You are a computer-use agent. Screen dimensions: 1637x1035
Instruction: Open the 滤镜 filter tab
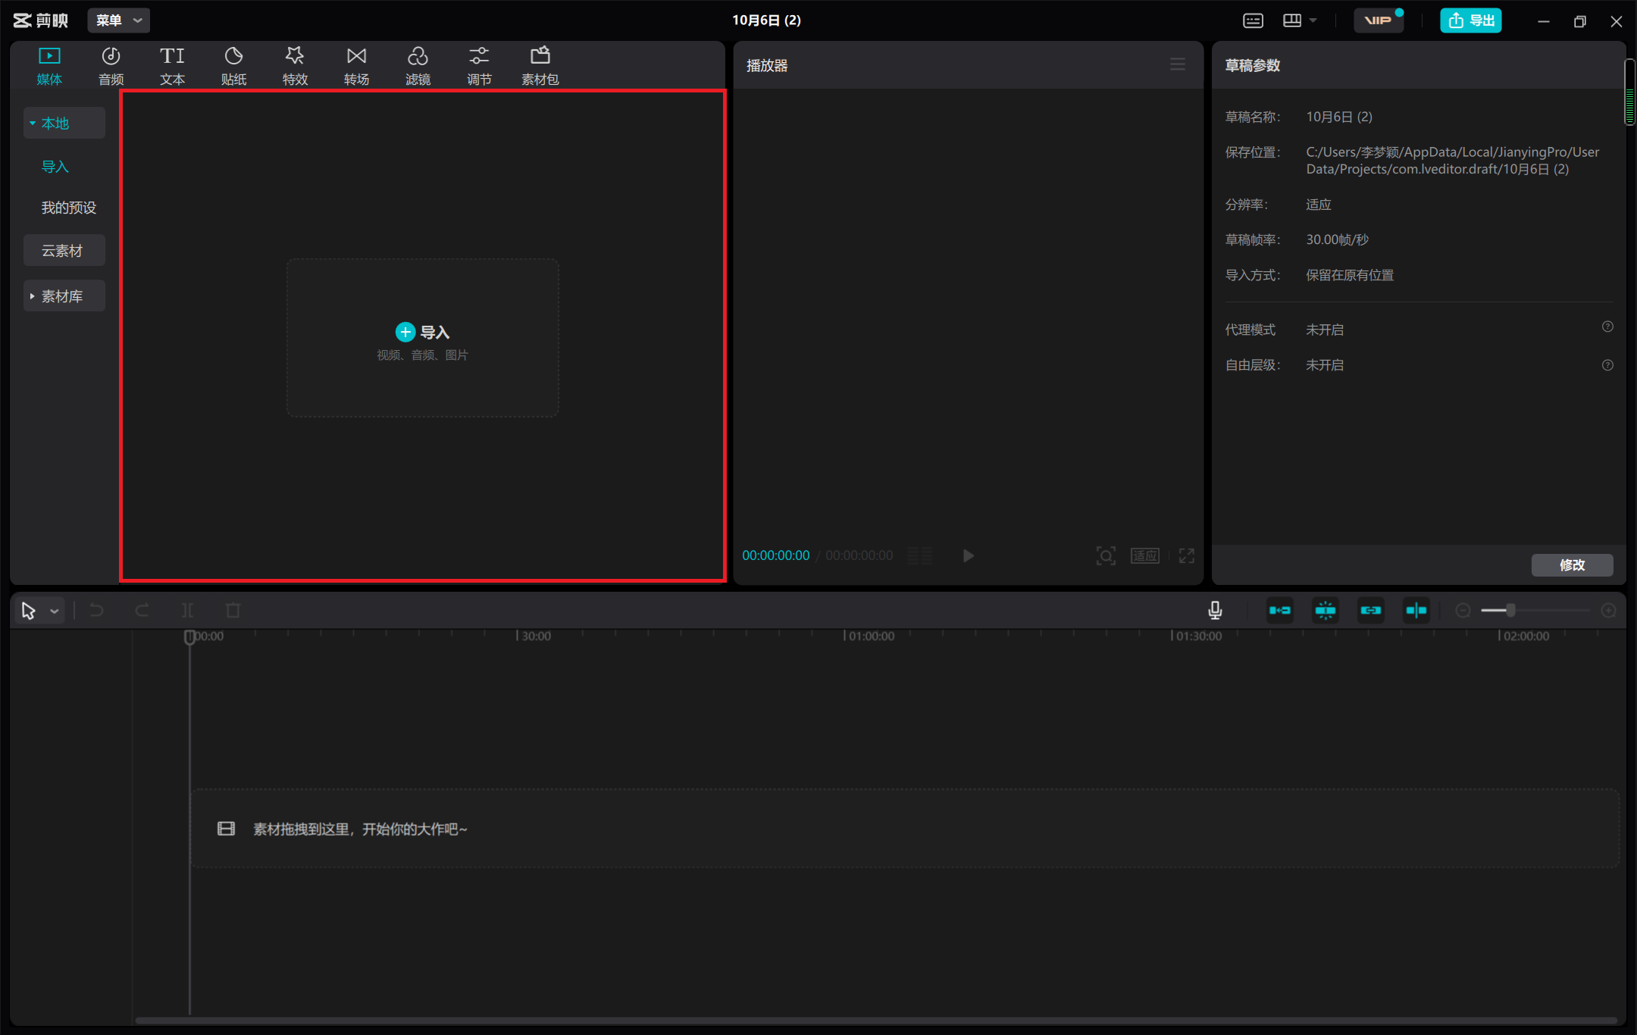tap(418, 65)
